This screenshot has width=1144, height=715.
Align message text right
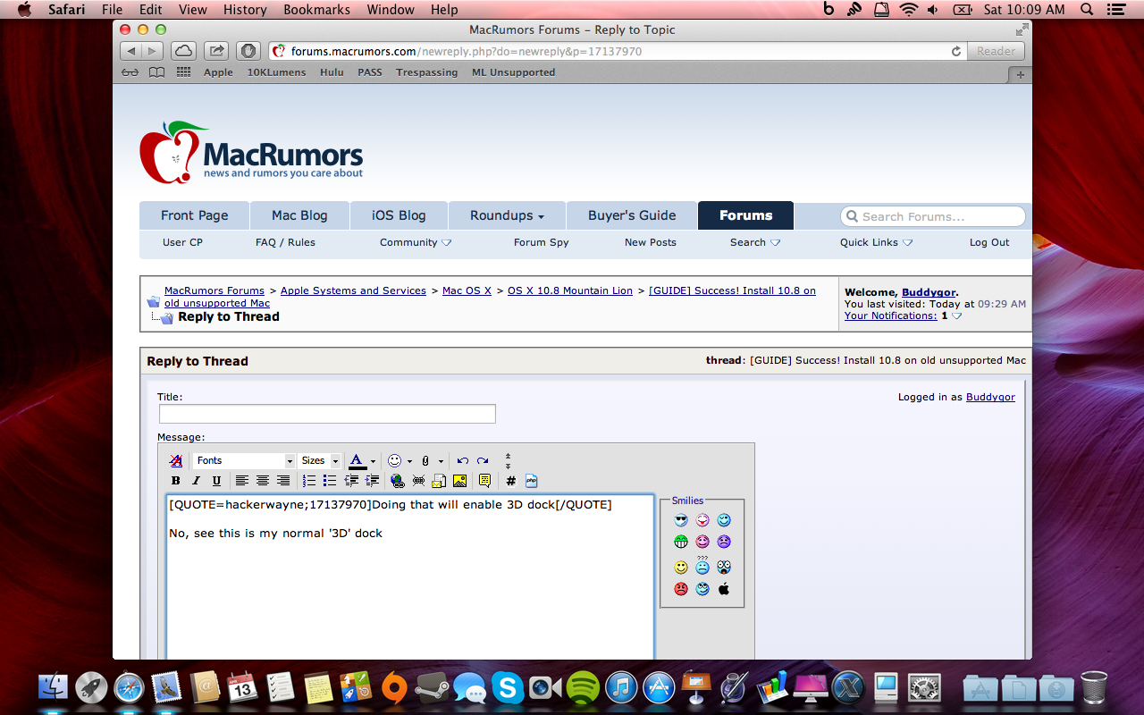(x=283, y=481)
